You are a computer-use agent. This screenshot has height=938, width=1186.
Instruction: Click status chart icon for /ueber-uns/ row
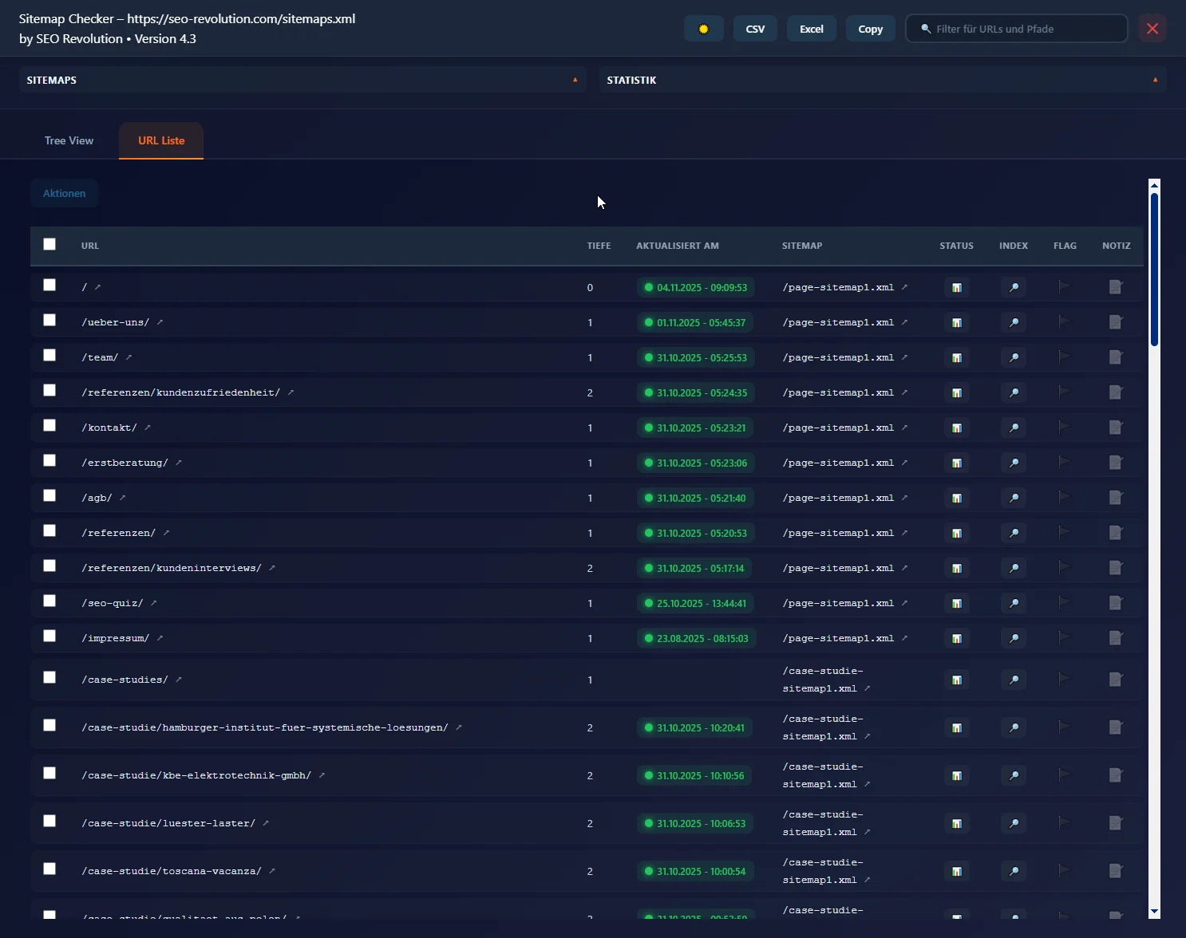point(956,323)
